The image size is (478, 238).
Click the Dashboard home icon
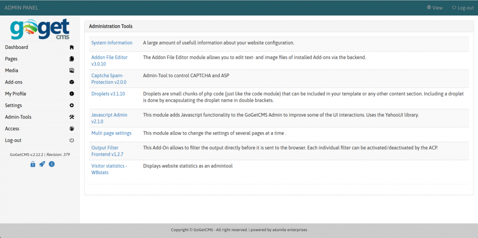coord(72,47)
